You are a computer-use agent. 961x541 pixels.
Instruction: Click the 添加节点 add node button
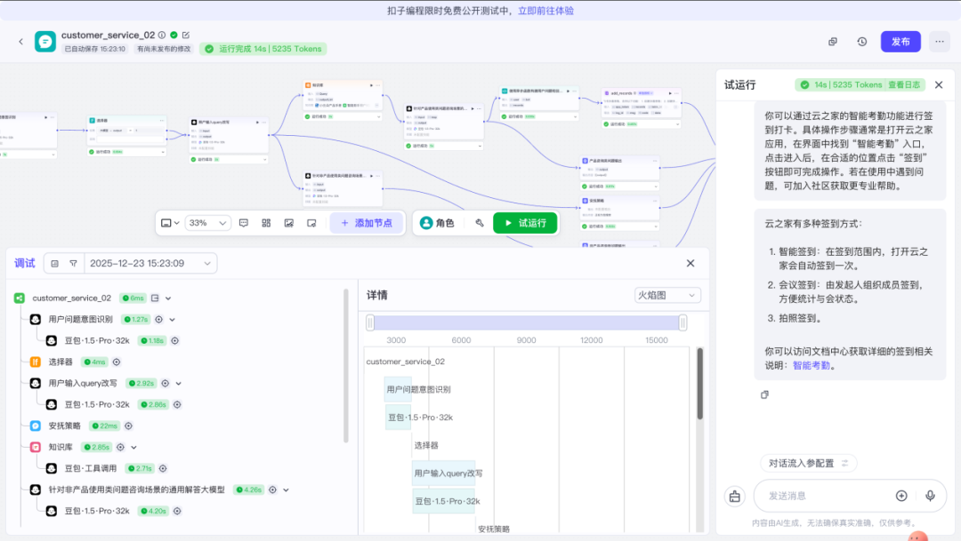click(x=366, y=223)
